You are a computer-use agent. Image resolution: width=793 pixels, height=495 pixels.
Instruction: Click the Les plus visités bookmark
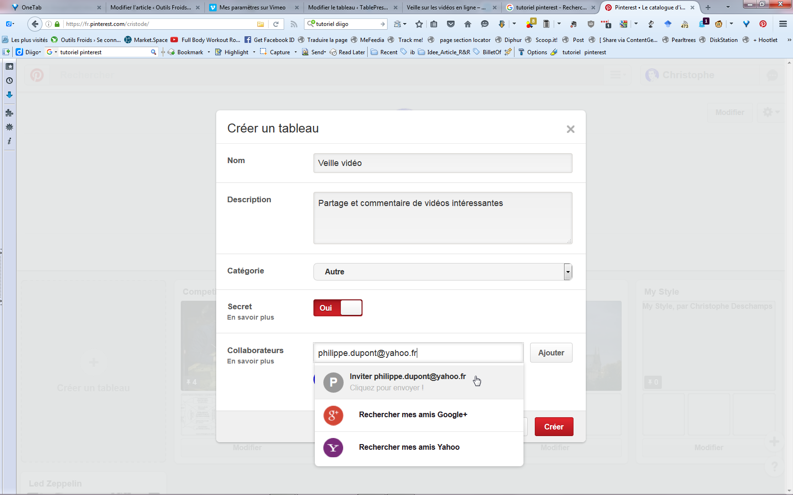(x=25, y=40)
